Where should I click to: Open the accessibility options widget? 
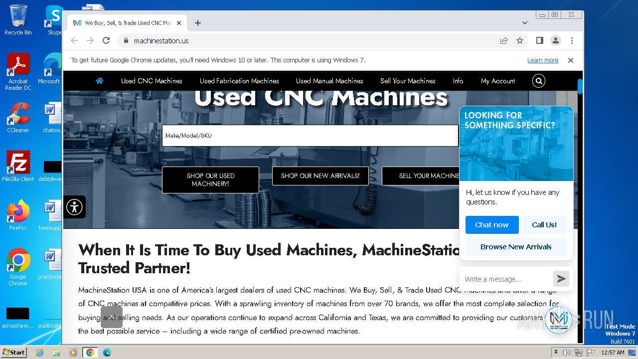click(x=74, y=207)
